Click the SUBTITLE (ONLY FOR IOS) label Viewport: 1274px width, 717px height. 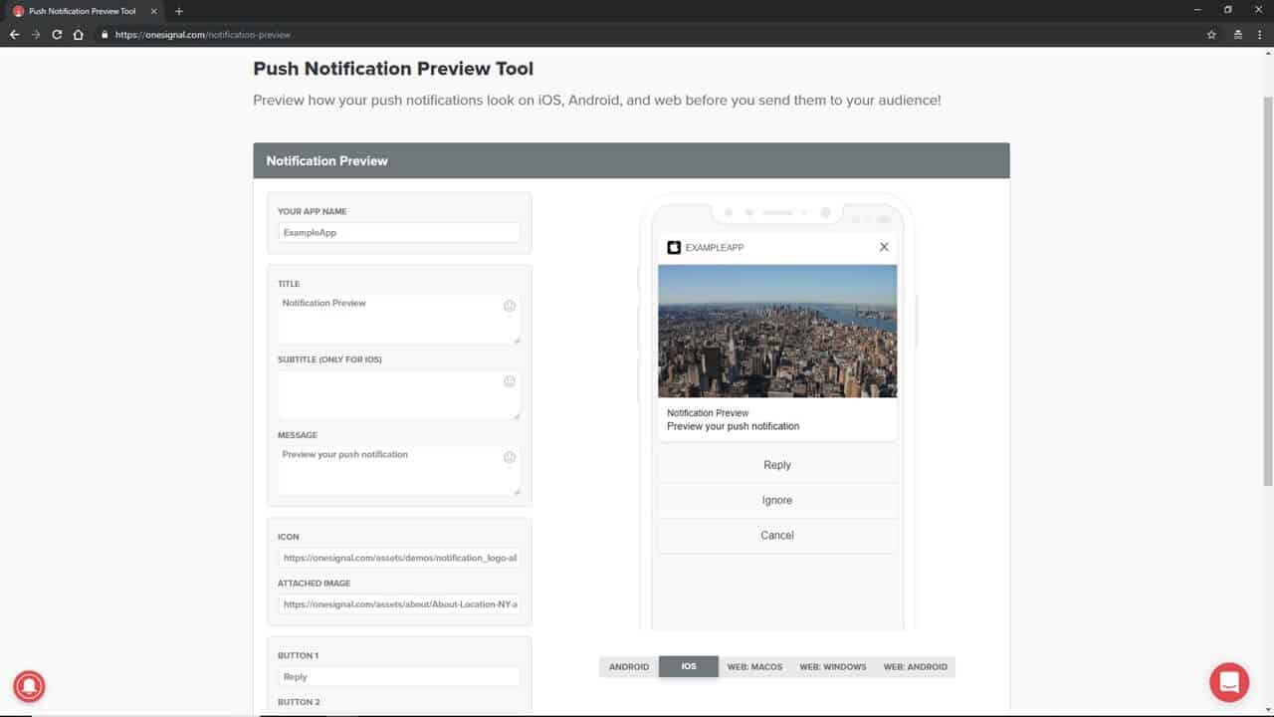(x=329, y=359)
